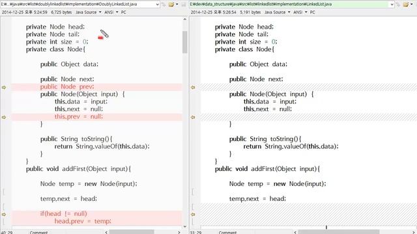
Task: Click 'private Node head;' in left pane
Action: (x=55, y=27)
